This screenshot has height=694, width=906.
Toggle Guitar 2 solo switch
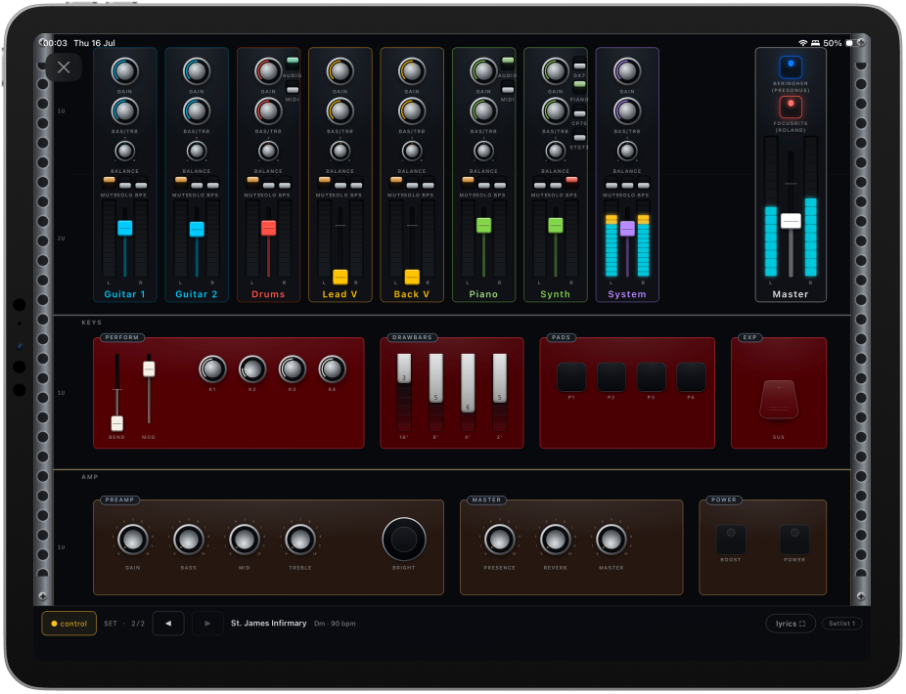click(x=197, y=185)
